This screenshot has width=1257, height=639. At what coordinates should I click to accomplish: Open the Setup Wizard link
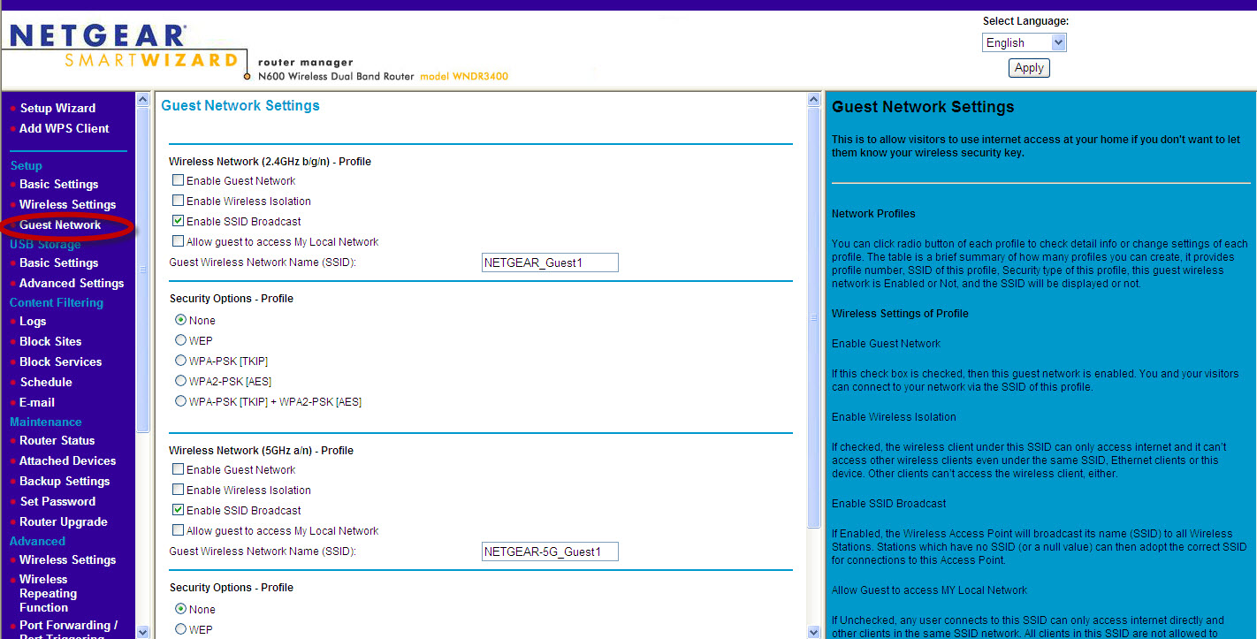point(57,108)
